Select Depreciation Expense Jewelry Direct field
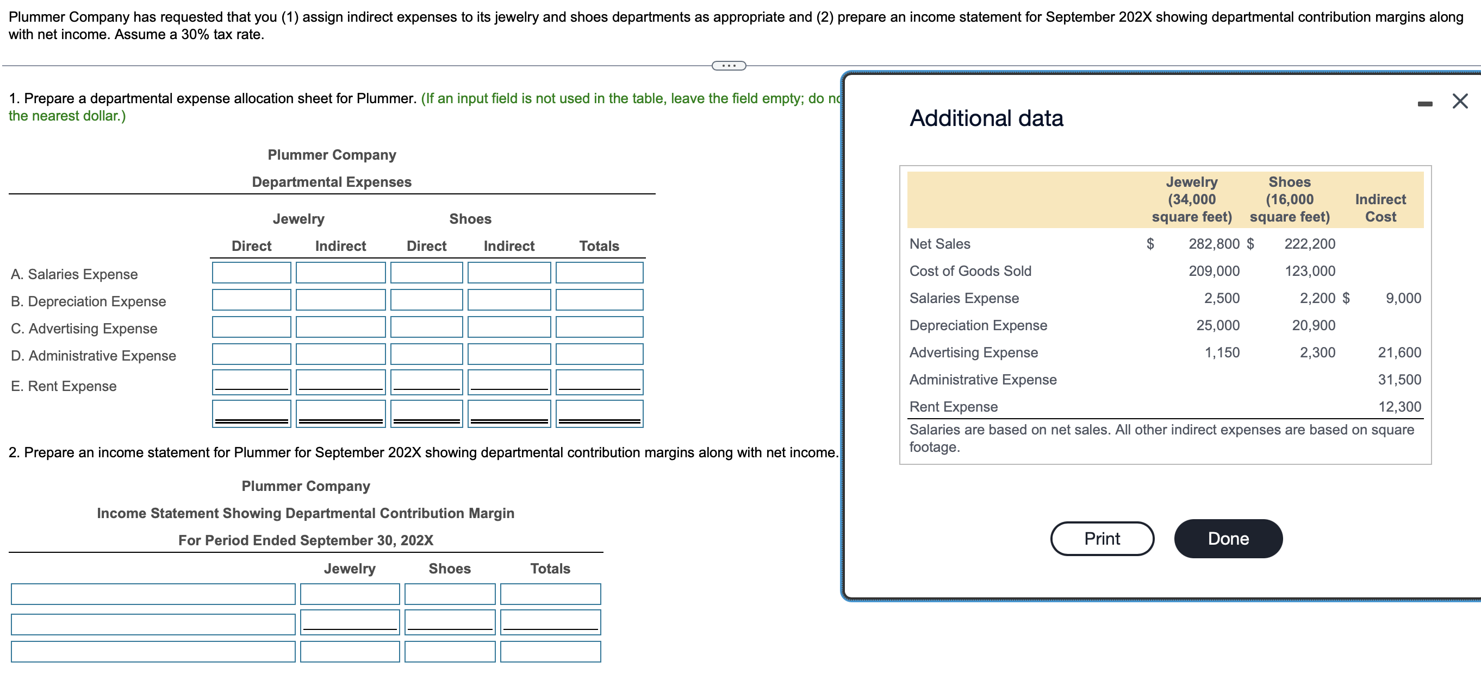The image size is (1481, 681). pos(251,299)
